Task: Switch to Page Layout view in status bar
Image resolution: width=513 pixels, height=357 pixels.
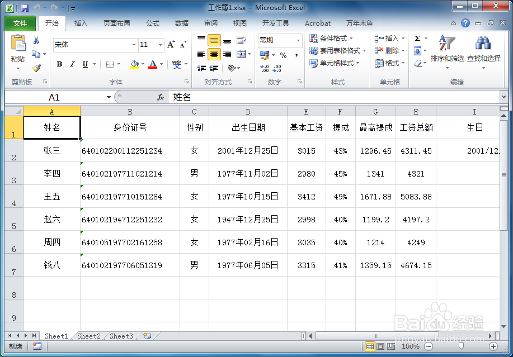Action: pos(380,346)
